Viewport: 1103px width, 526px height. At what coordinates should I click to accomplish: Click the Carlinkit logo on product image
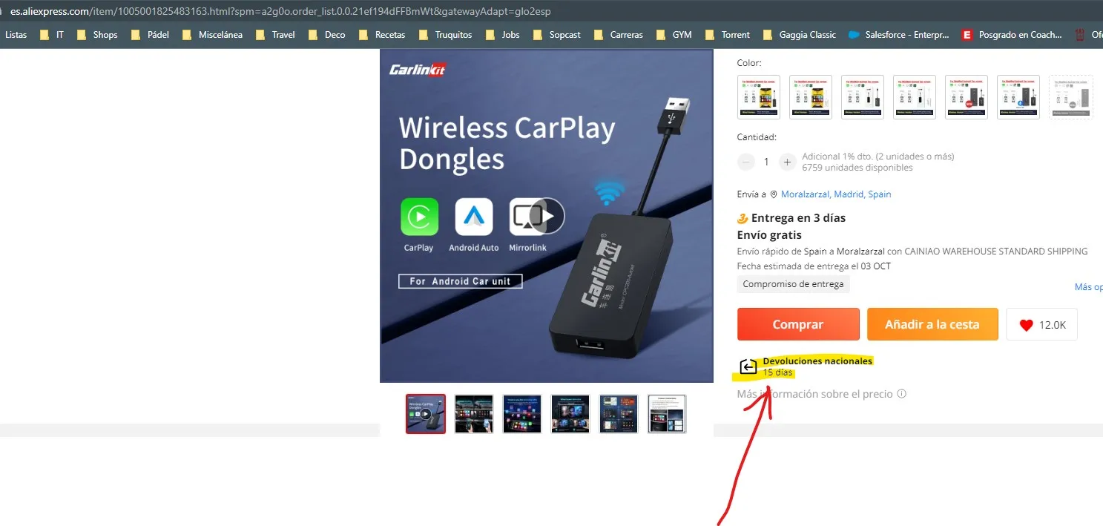[x=417, y=70]
